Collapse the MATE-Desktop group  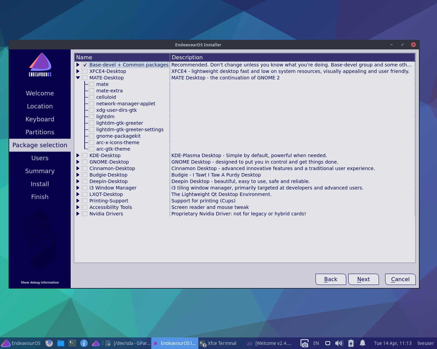point(78,78)
